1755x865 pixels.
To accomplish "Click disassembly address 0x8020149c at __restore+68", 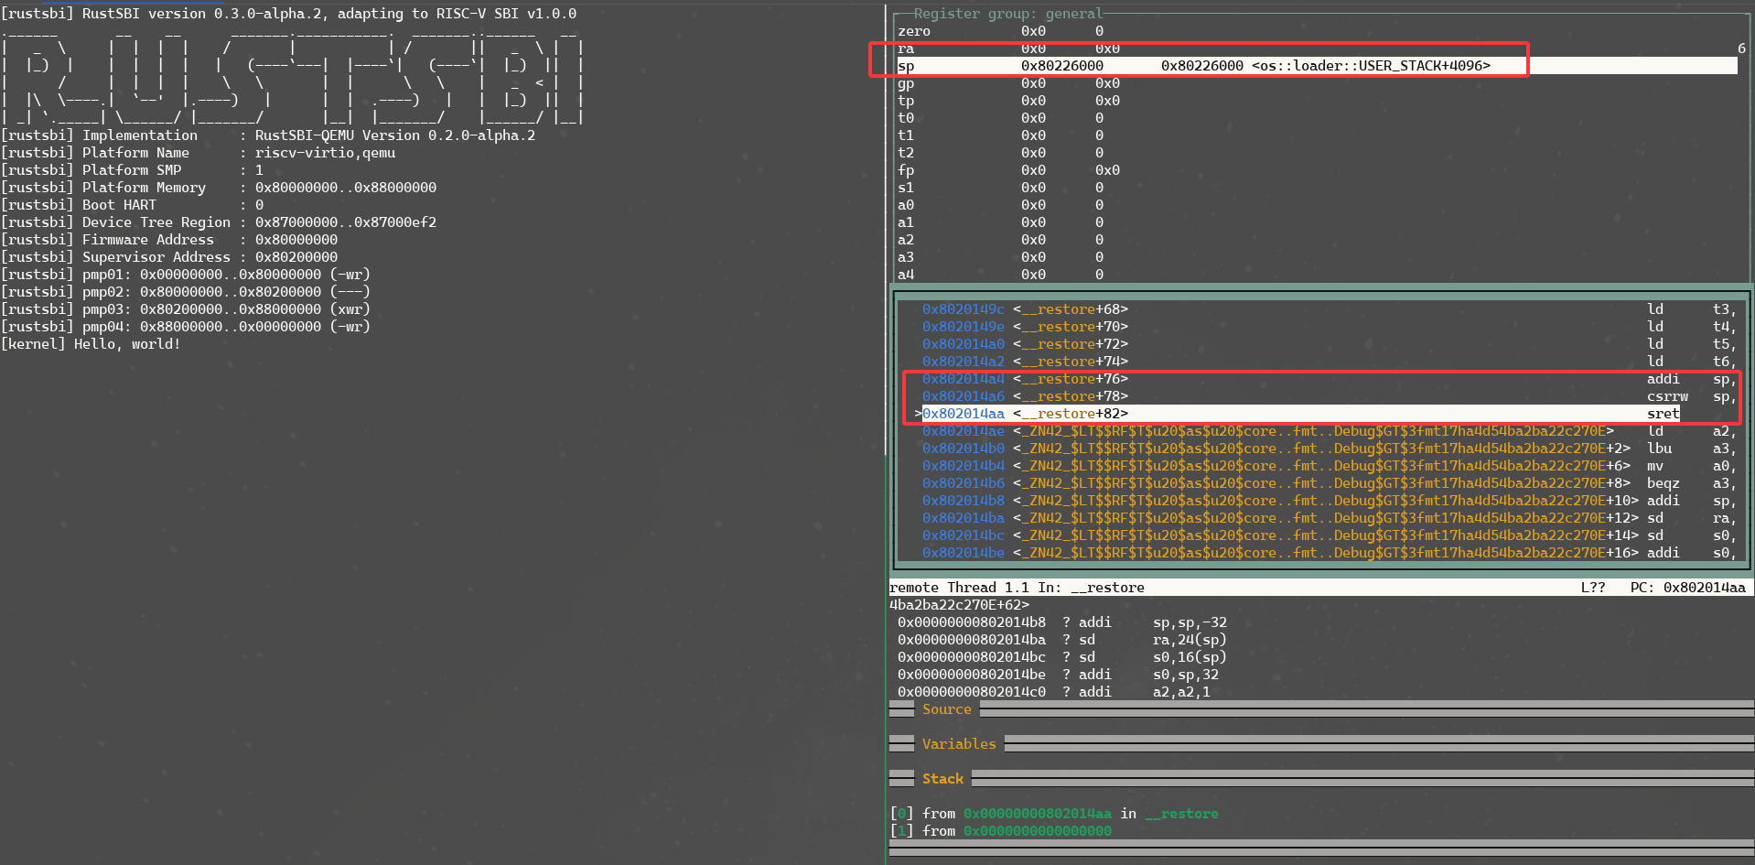I will tap(963, 309).
